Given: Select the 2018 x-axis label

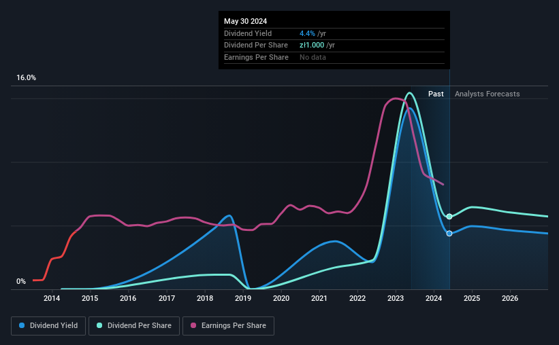Looking at the screenshot, I should pos(205,298).
